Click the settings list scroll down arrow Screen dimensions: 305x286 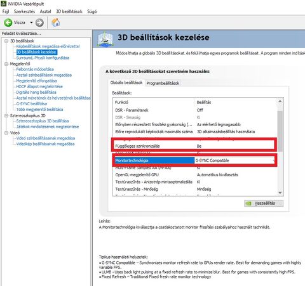pos(280,193)
